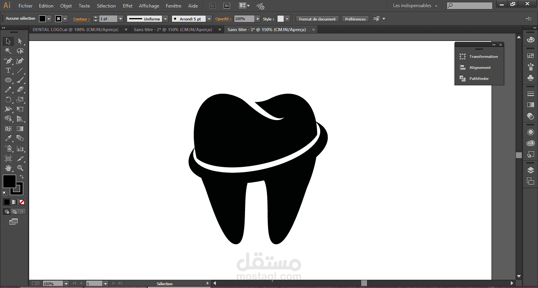Open the Préférences button

(x=355, y=19)
